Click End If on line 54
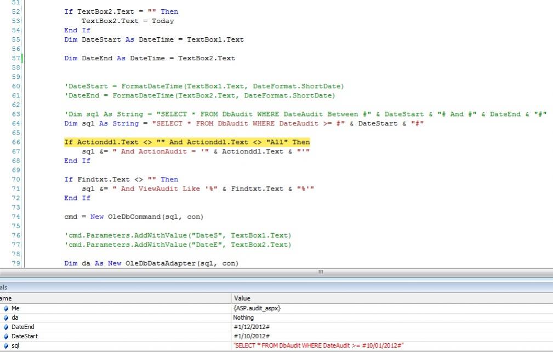This screenshot has width=553, height=352. [77, 30]
